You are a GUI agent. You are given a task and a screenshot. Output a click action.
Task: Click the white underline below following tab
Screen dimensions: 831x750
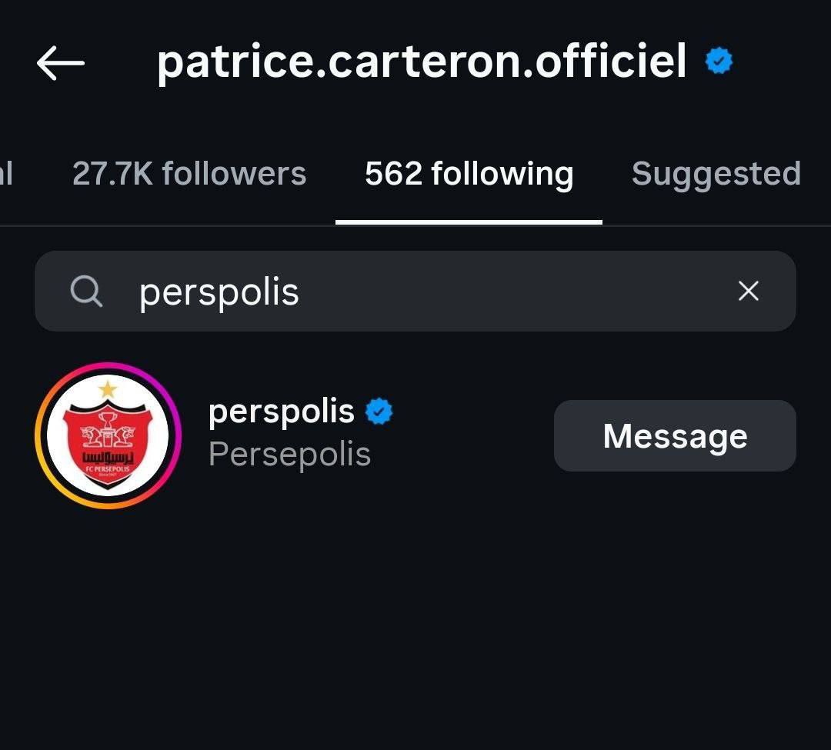469,222
